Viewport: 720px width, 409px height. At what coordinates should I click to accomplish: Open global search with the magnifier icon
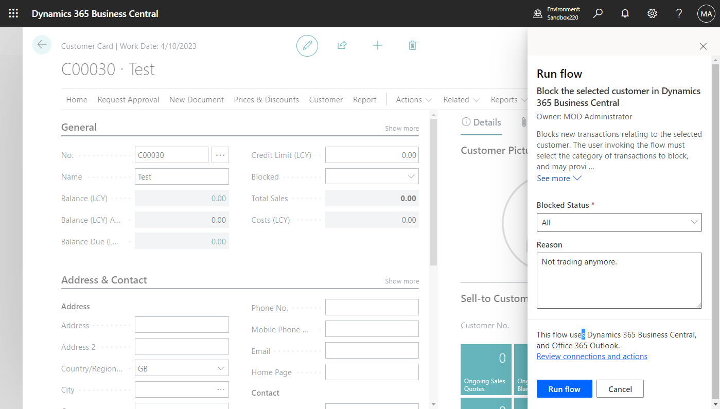tap(598, 13)
